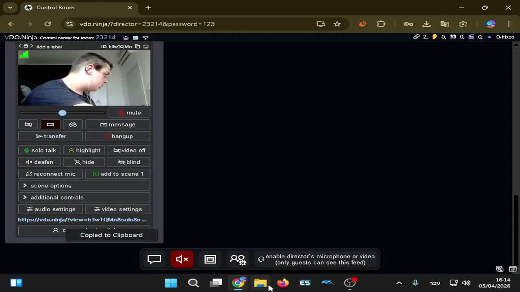Screen dimensions: 520x292
Task: Click the crossed-out camera icon button
Action: coord(28,125)
